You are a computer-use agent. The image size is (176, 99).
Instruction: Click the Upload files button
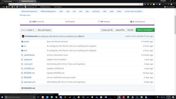pos(120,30)
